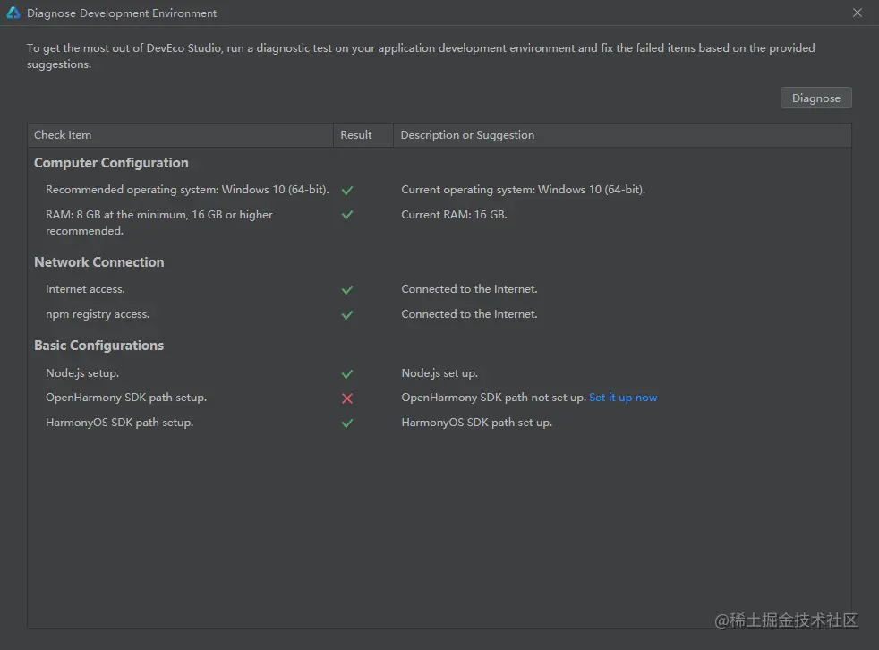The image size is (879, 650).
Task: Click the Check Item column header
Action: click(63, 135)
